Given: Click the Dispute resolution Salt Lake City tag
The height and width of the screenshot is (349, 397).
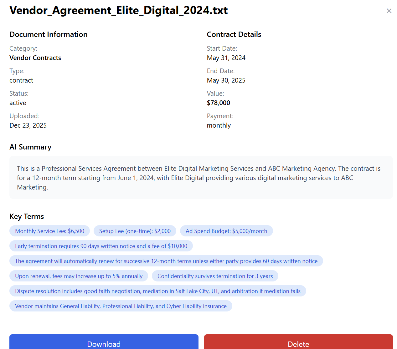Looking at the screenshot, I should click(157, 291).
